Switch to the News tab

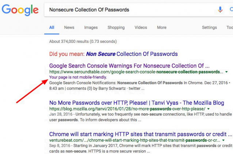tap(69, 28)
